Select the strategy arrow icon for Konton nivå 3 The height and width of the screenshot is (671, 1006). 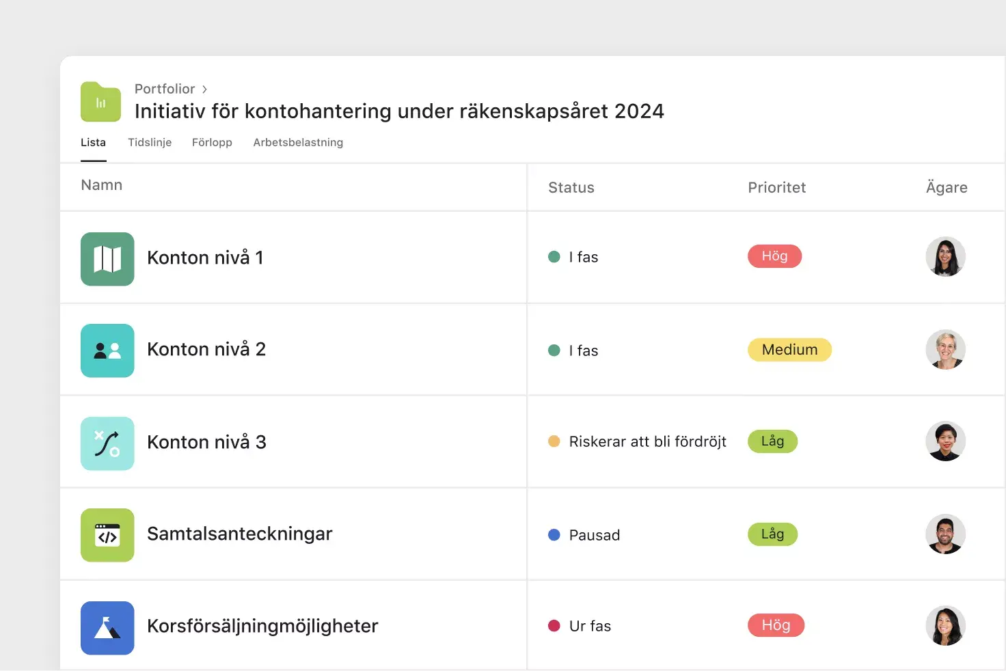[x=107, y=443]
